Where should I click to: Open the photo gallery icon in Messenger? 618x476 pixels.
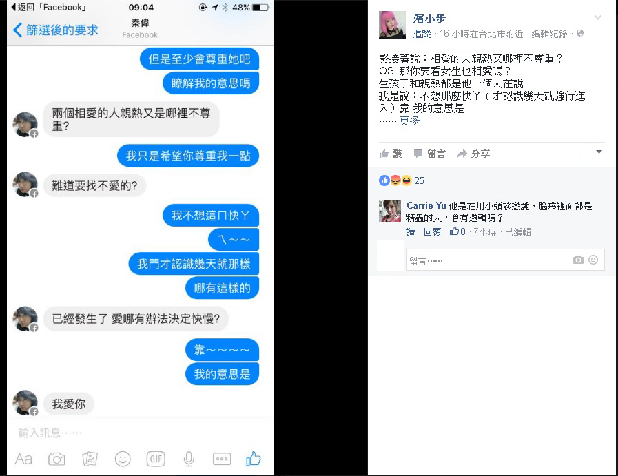click(90, 459)
